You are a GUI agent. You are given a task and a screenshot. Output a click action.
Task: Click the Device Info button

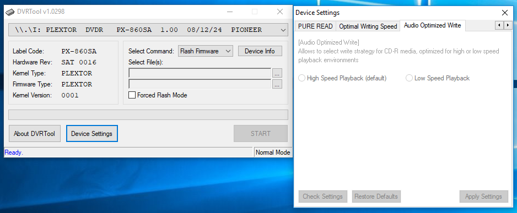click(x=260, y=51)
